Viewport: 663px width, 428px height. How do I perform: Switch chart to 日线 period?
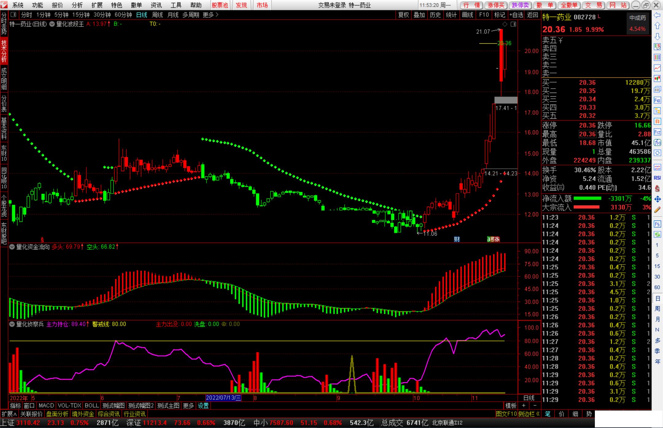[142, 15]
